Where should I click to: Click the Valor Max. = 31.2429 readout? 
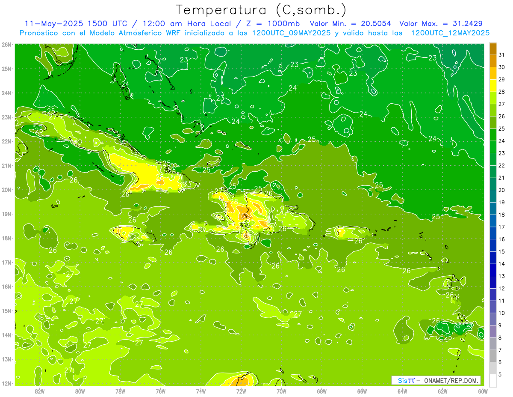(441, 24)
